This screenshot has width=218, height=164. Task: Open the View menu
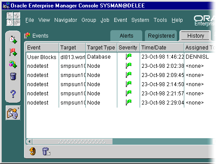click(44, 20)
